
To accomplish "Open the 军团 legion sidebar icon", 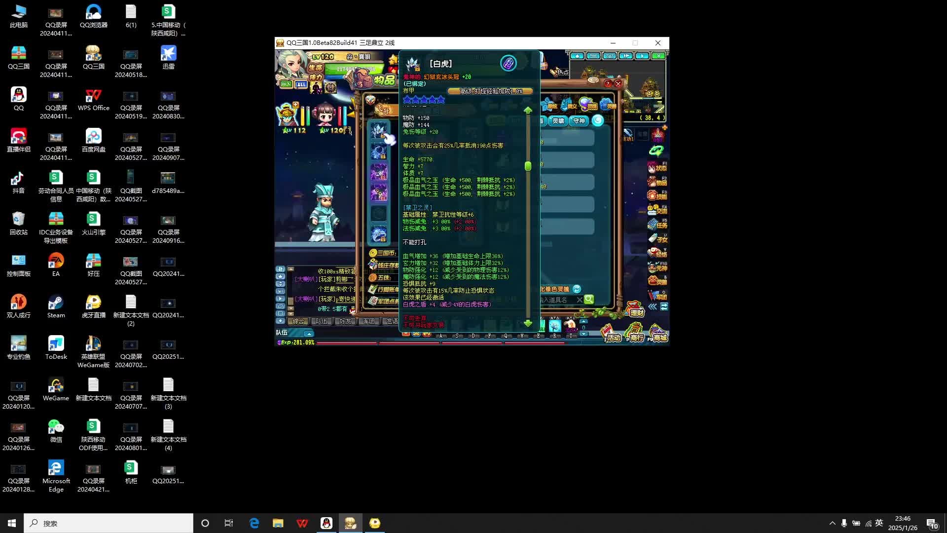I will 657,295.
